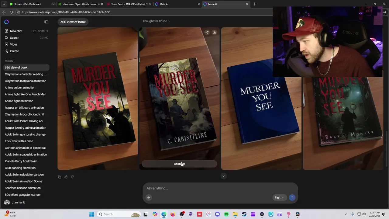Open the first Murder You See book image

click(98, 99)
